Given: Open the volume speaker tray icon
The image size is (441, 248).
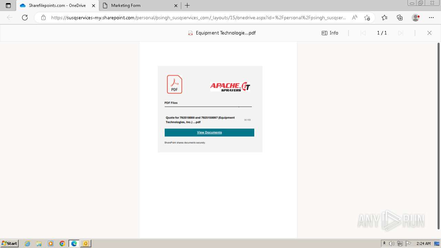Looking at the screenshot, I should click(392, 244).
